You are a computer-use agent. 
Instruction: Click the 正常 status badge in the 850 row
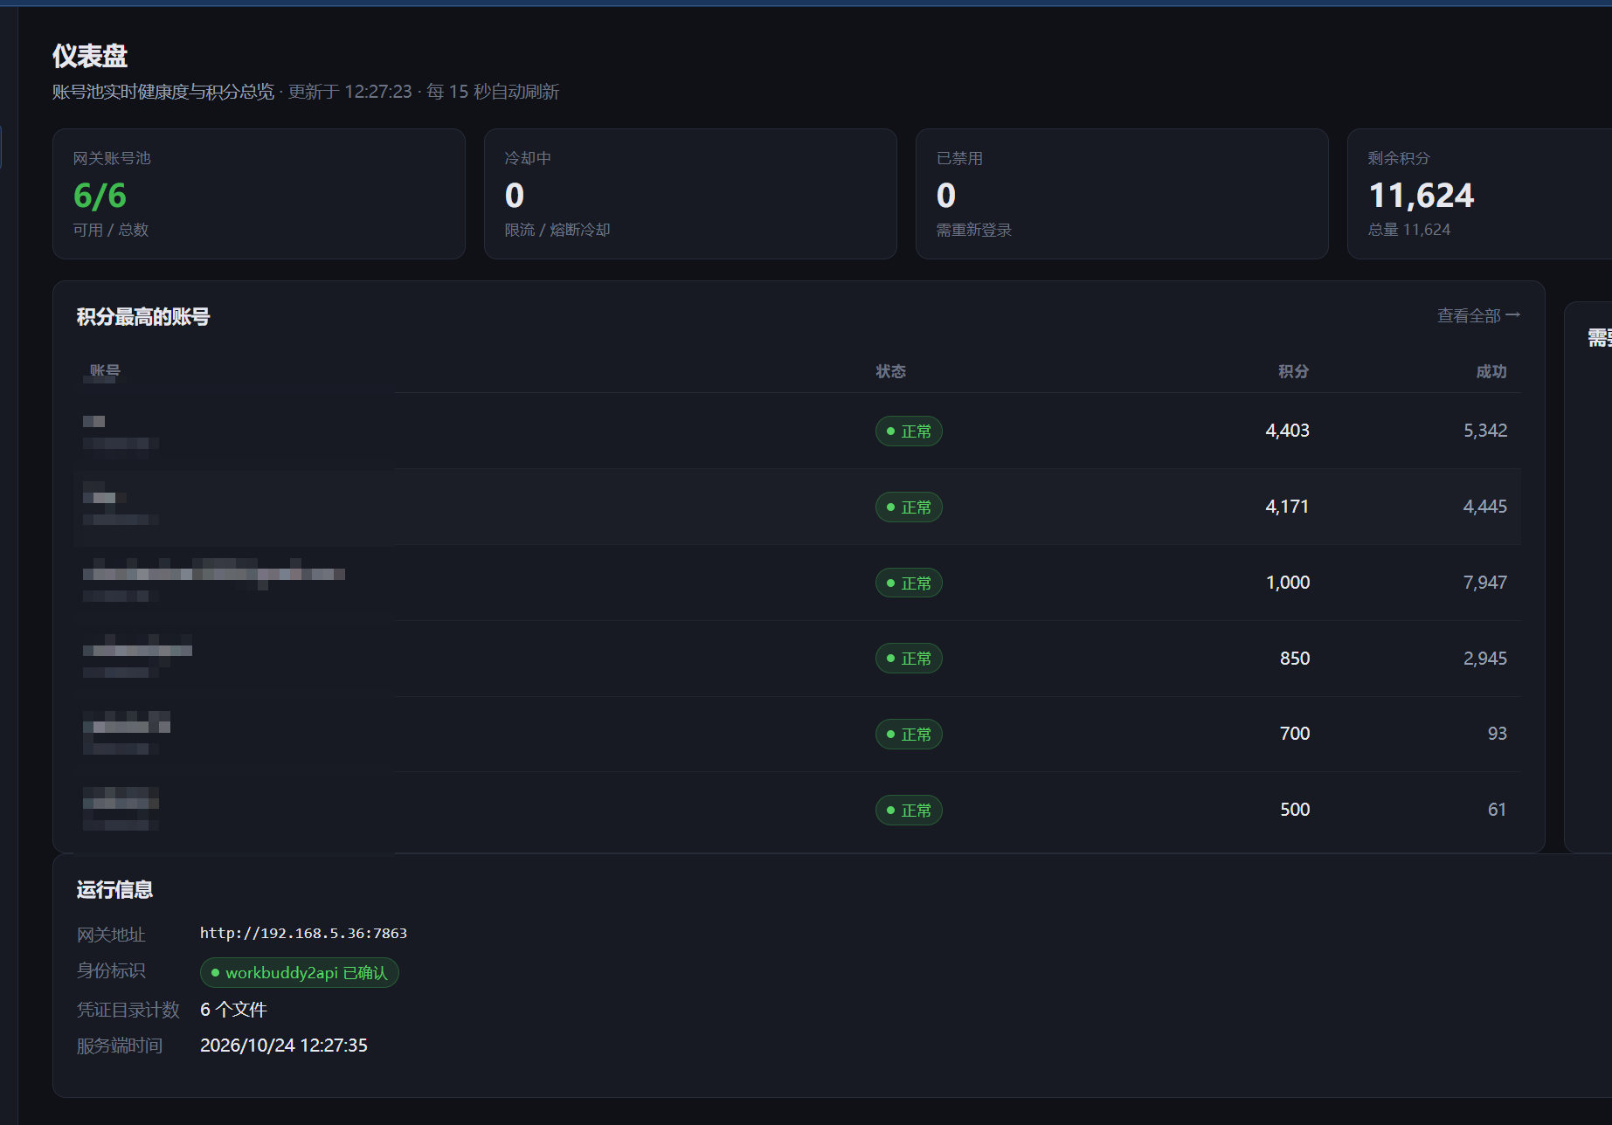point(909,659)
